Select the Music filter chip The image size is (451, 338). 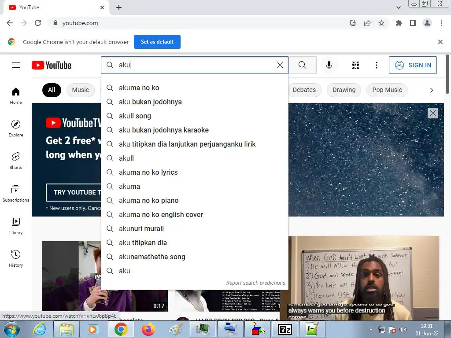point(81,90)
